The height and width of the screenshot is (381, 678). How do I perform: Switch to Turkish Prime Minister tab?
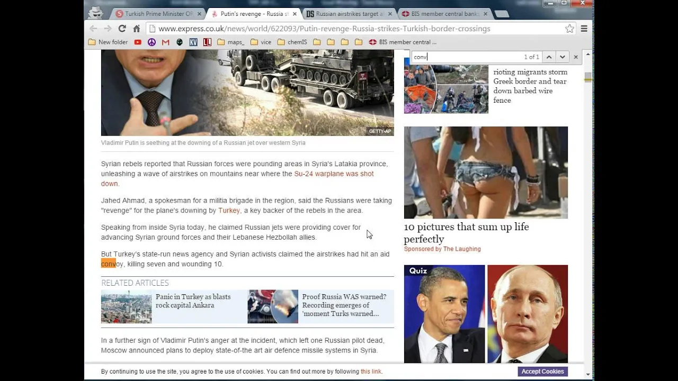pos(159,14)
